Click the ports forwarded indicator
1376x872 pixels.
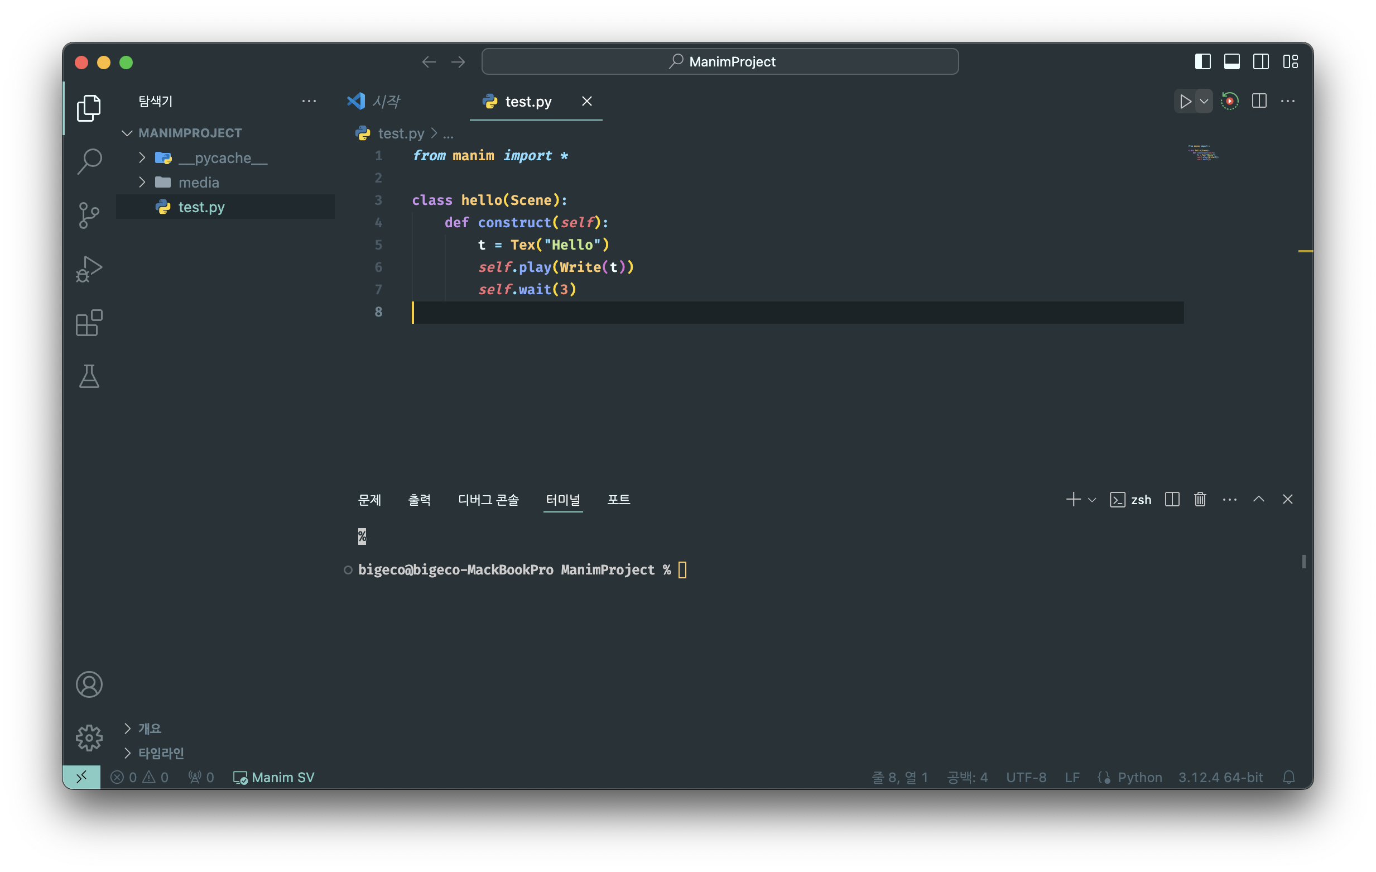pos(201,777)
